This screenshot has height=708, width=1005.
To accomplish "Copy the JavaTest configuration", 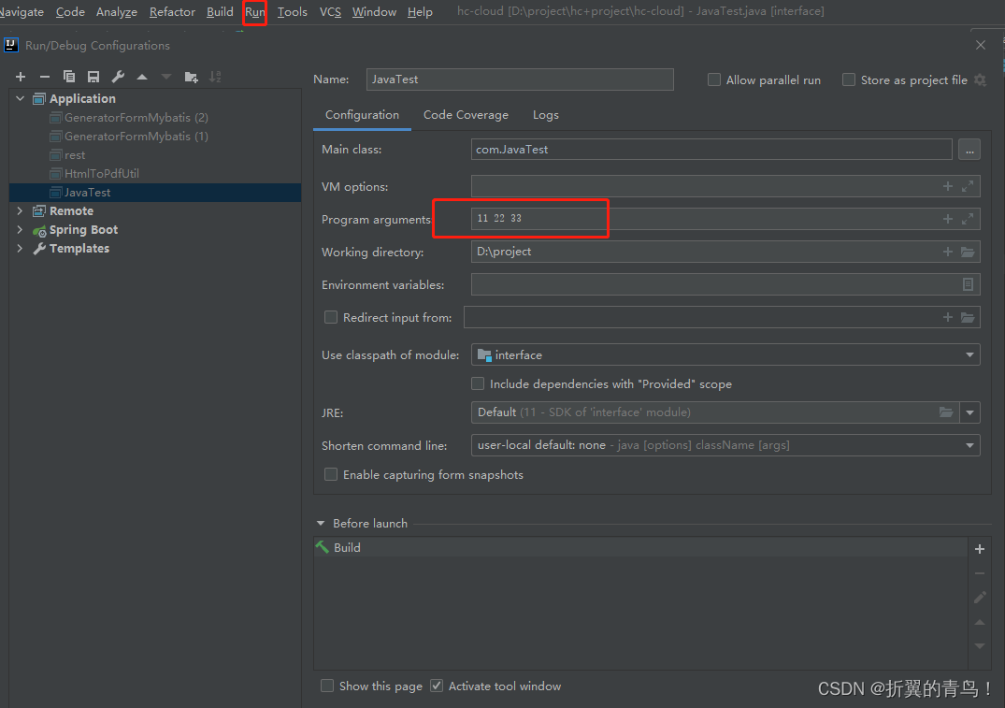I will click(68, 77).
